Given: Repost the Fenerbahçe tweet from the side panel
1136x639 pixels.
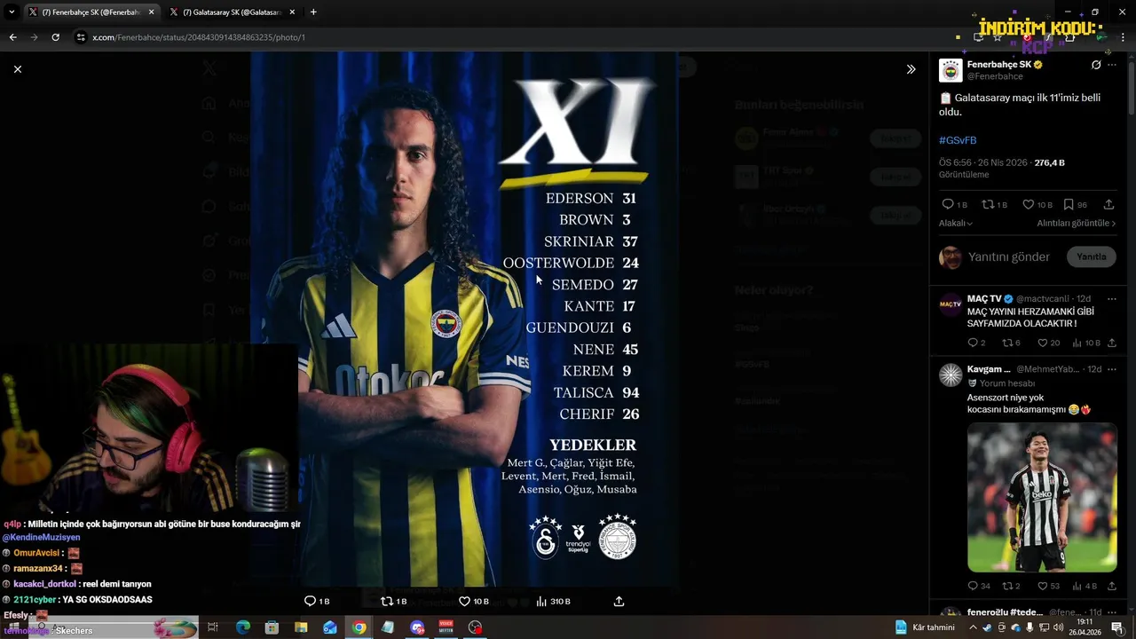Looking at the screenshot, I should [x=988, y=204].
